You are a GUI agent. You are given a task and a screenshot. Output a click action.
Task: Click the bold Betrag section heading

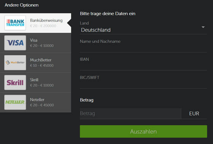pyautogui.click(x=87, y=100)
